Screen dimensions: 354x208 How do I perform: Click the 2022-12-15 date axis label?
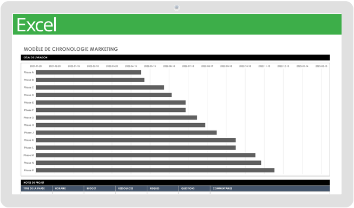coord(283,66)
